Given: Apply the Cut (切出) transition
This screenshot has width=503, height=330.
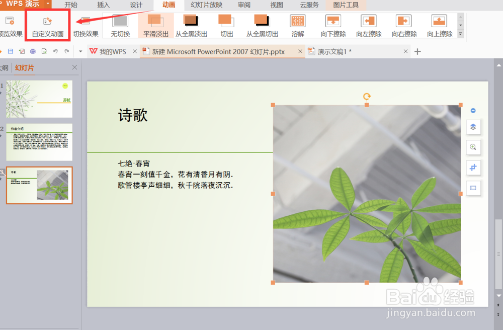Looking at the screenshot, I should [x=226, y=26].
